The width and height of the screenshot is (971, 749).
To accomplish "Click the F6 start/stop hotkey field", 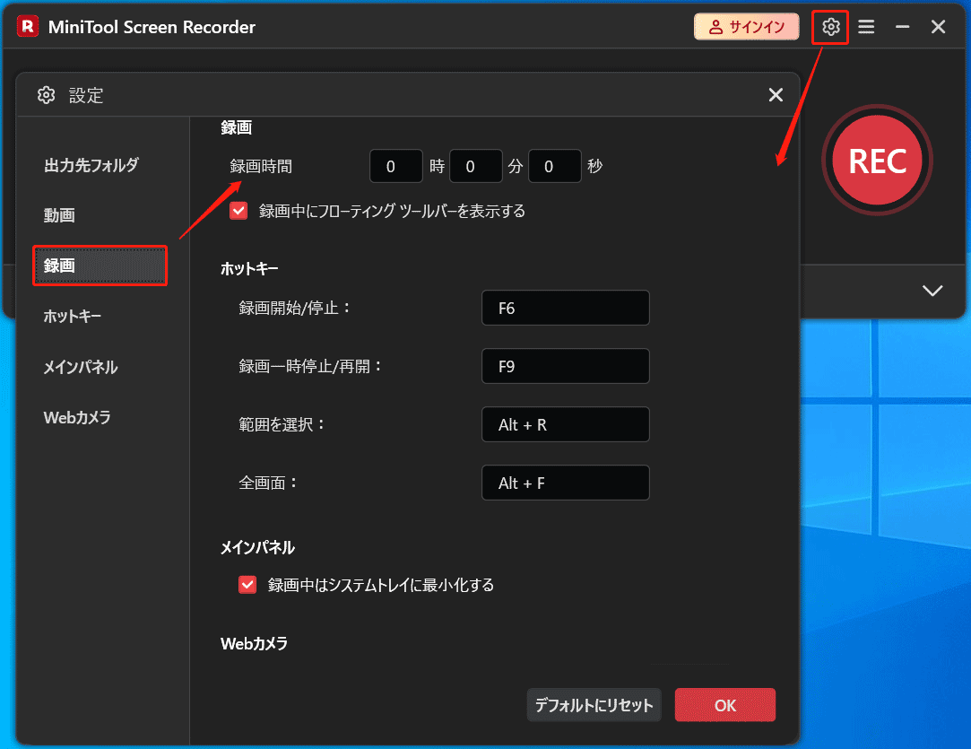I will click(566, 308).
